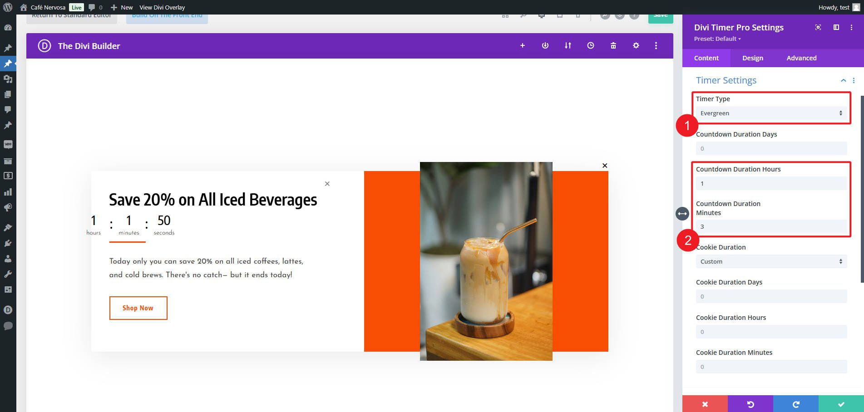Click the expand modal fullscreen icon
864x412 pixels.
pyautogui.click(x=818, y=27)
